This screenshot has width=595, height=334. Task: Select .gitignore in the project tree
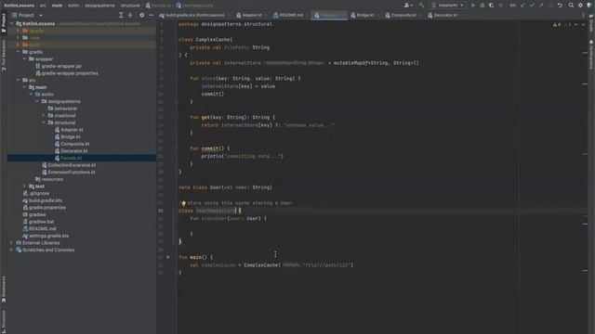pos(39,193)
